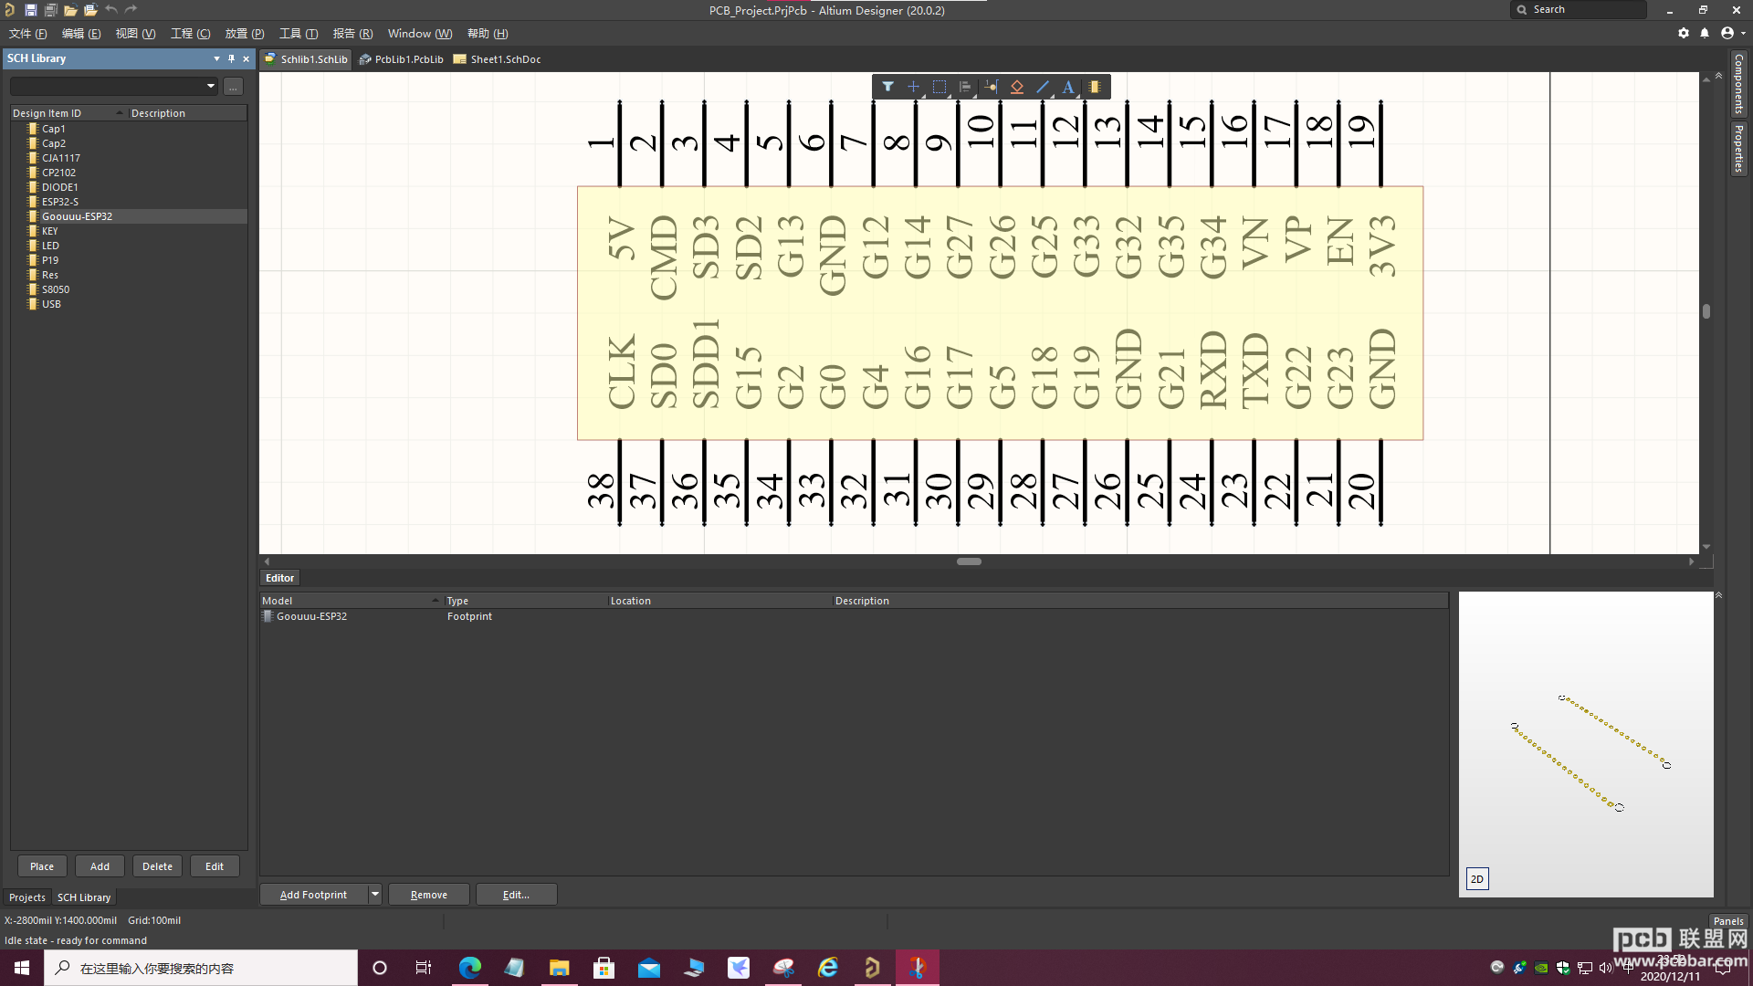Click the Save All documents icon
The height and width of the screenshot is (986, 1753).
[50, 10]
